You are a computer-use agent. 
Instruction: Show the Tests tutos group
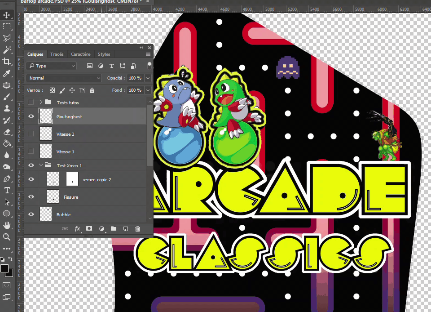pyautogui.click(x=31, y=103)
